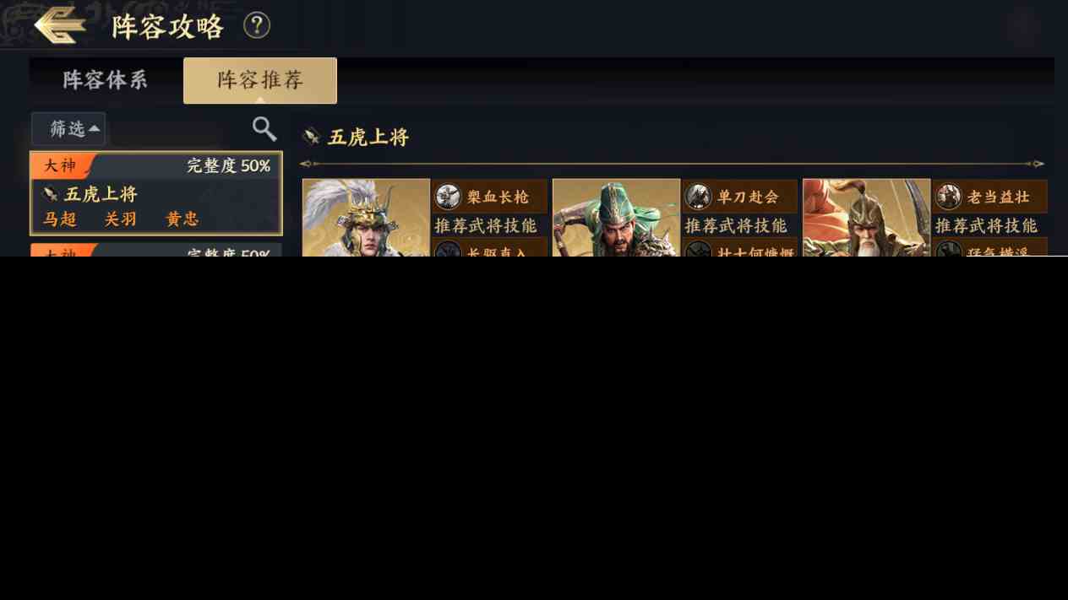The width and height of the screenshot is (1068, 600).
Task: Select the second partially visible lineup entry
Action: point(156,250)
